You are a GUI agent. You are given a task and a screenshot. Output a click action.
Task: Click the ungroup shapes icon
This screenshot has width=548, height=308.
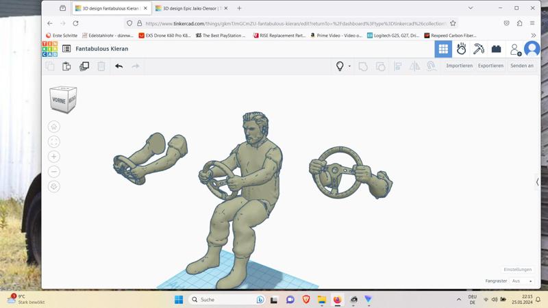381,66
